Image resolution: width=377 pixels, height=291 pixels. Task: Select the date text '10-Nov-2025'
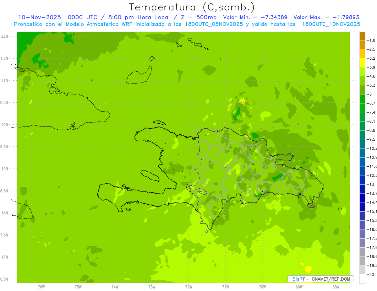click(x=40, y=17)
